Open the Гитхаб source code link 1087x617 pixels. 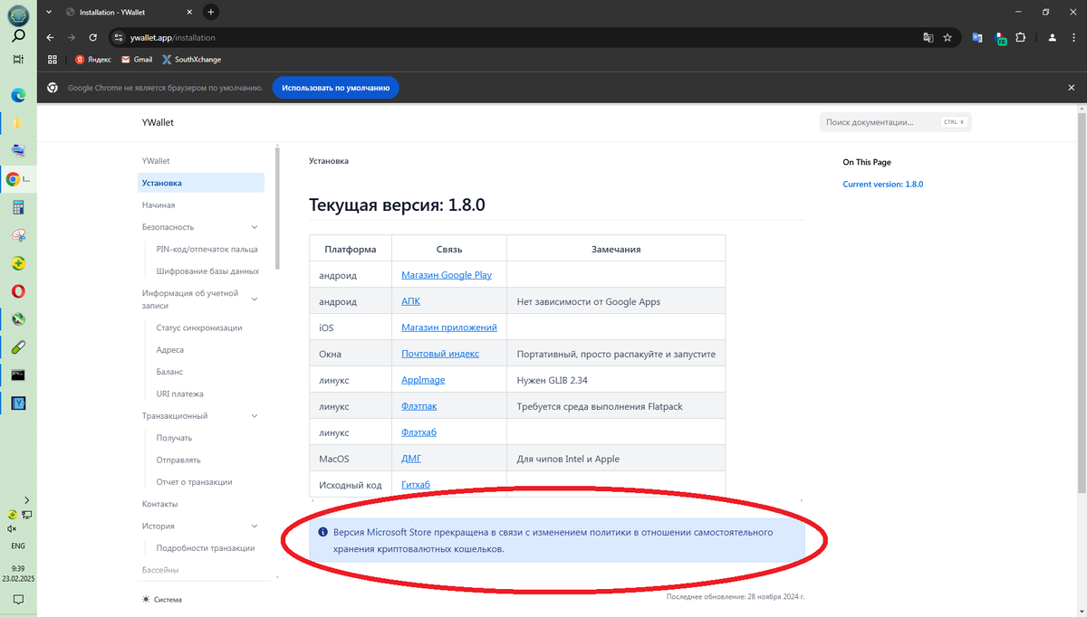416,485
